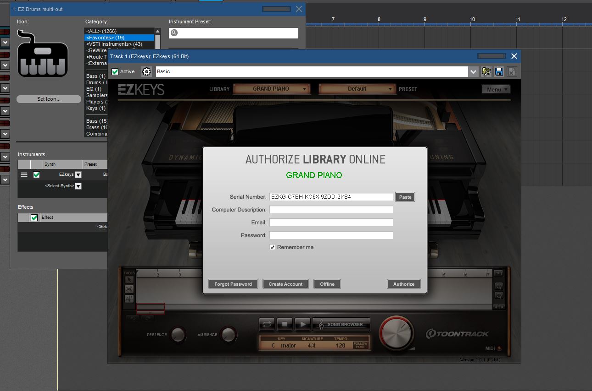
Task: Click the large master volume knob
Action: 396,333
